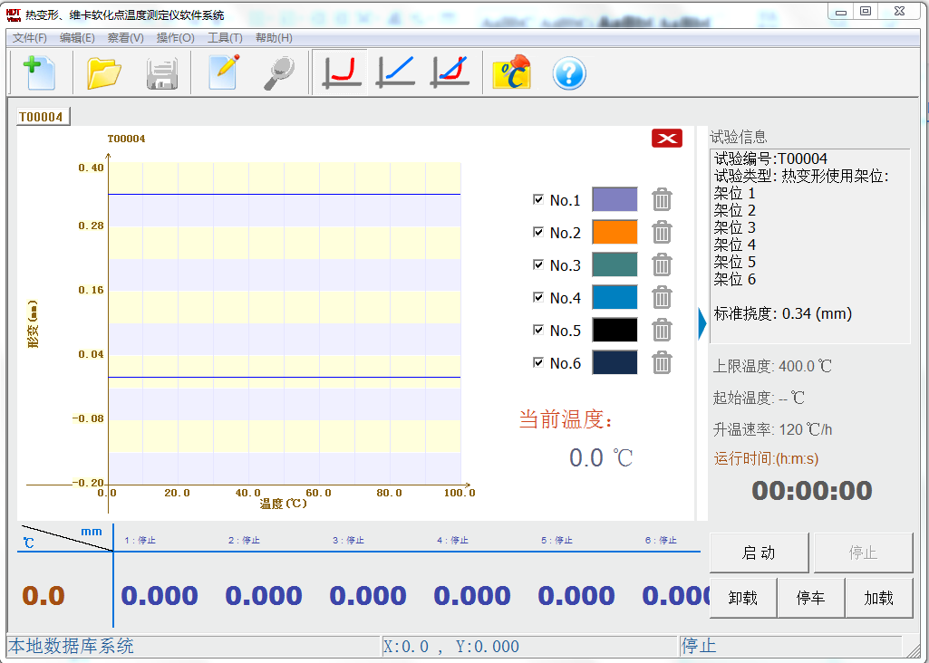
Task: Uncheck the No.5 curve checkbox
Action: pos(538,330)
